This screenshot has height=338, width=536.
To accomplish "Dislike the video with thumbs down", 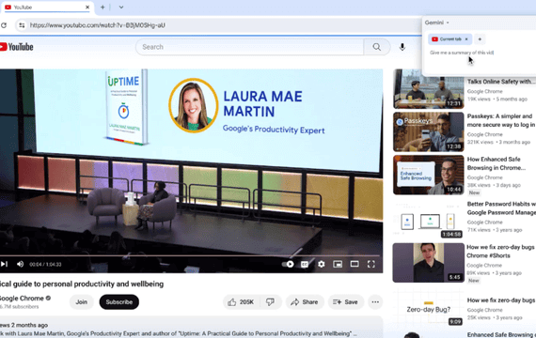I will pyautogui.click(x=271, y=301).
